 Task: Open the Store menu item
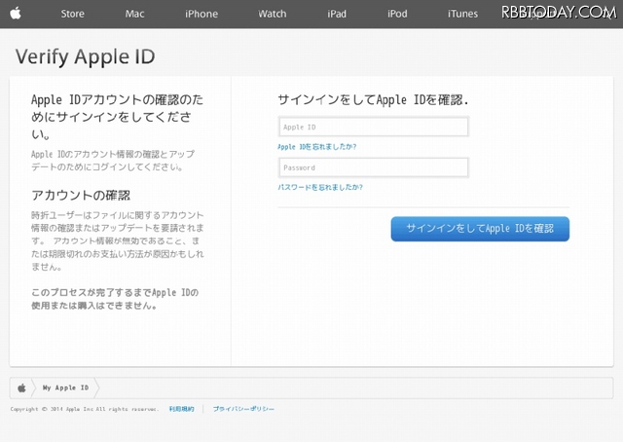click(72, 14)
